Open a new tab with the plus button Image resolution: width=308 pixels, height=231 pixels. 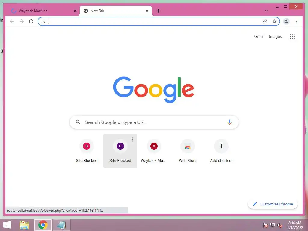tap(159, 11)
